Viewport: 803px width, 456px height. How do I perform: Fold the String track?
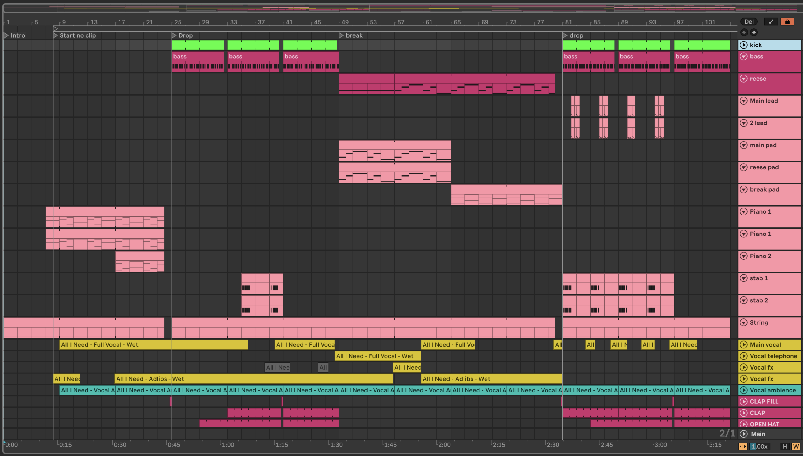743,322
